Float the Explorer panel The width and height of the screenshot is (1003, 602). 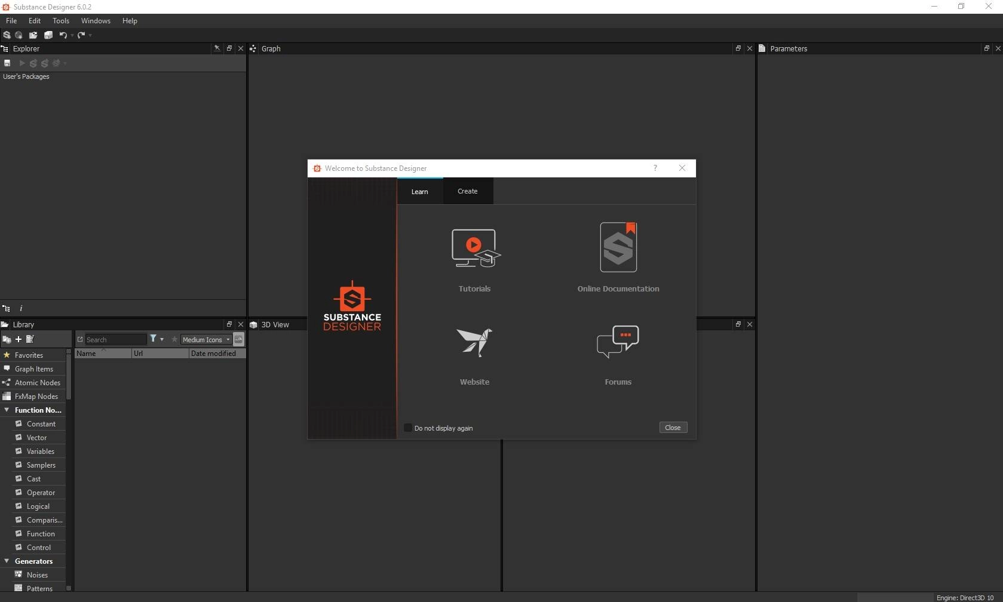point(229,48)
